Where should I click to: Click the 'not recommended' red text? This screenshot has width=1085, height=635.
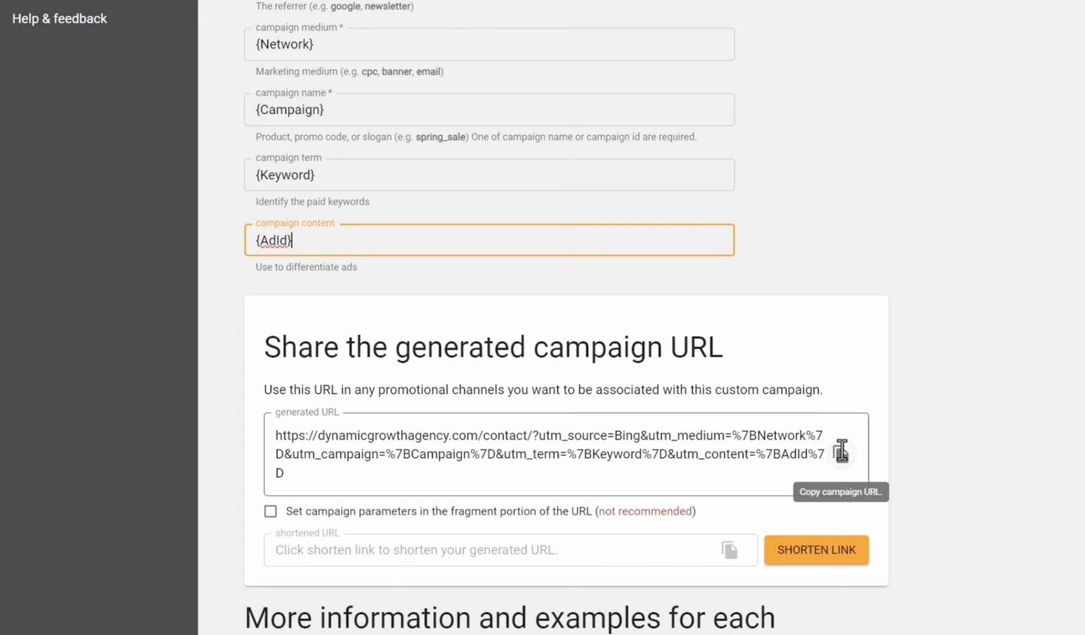645,511
